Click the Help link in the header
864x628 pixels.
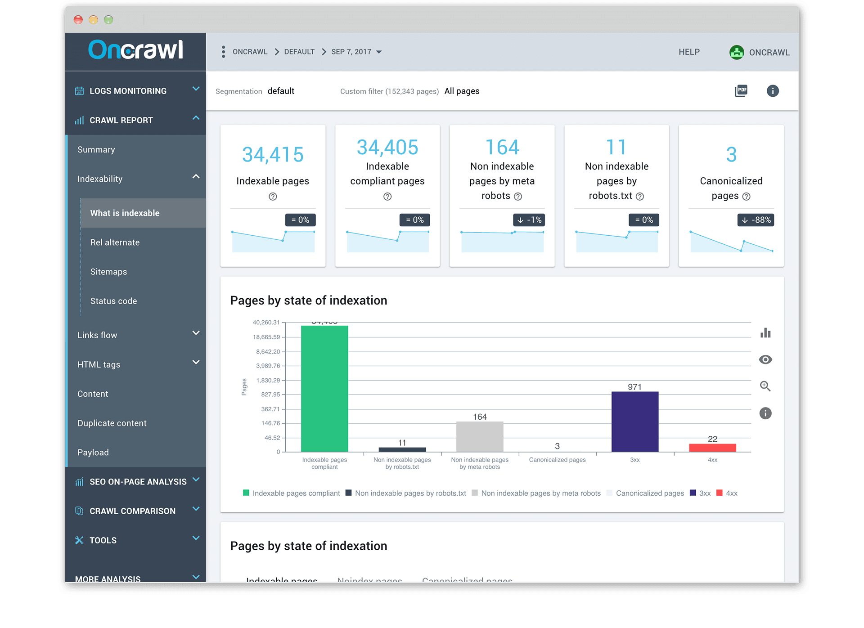[x=689, y=52]
